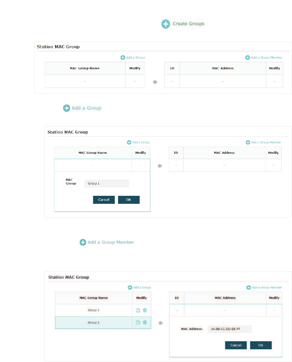Image resolution: width=292 pixels, height=362 pixels.
Task: Click the MAC Group field containing Group 1
Action: (107, 183)
